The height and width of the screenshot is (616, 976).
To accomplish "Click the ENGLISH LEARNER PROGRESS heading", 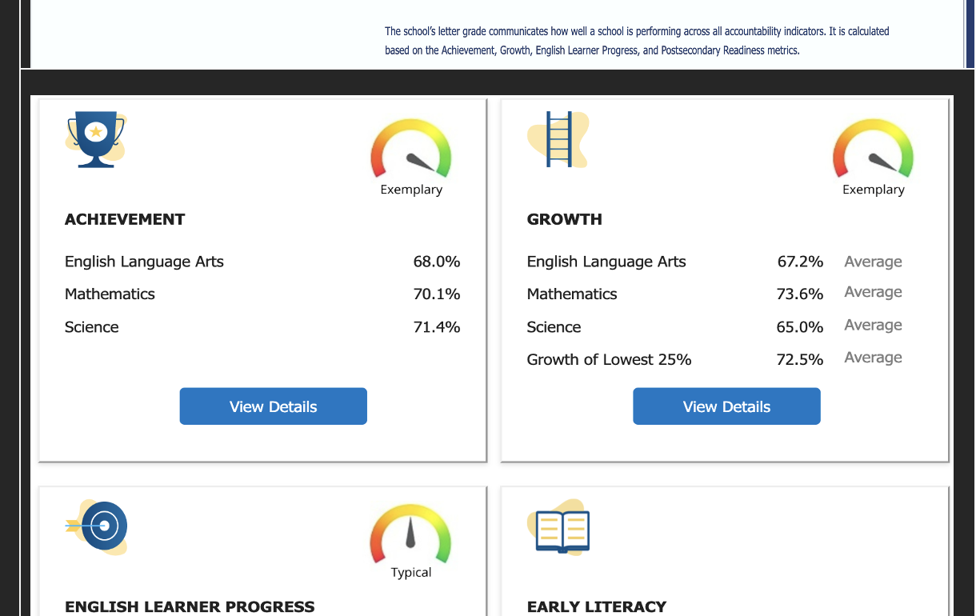I will click(x=190, y=606).
